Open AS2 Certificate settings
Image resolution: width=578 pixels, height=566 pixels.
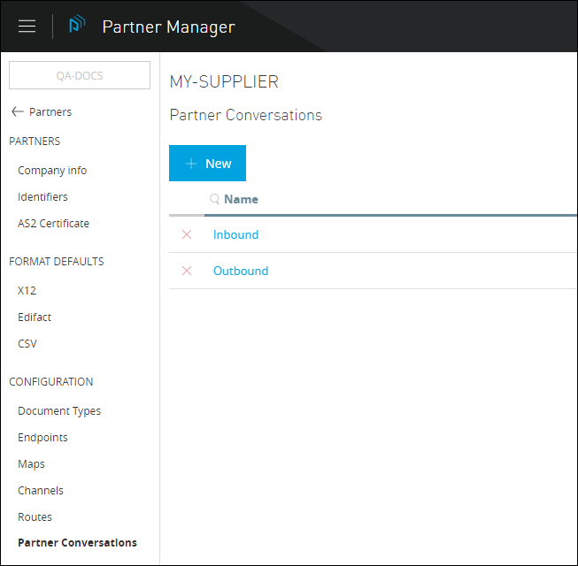tap(53, 224)
